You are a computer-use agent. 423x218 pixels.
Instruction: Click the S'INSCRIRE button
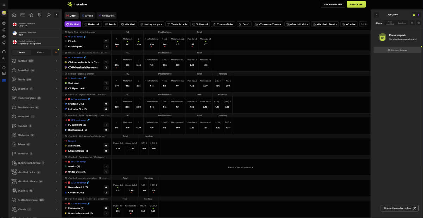[x=356, y=4]
